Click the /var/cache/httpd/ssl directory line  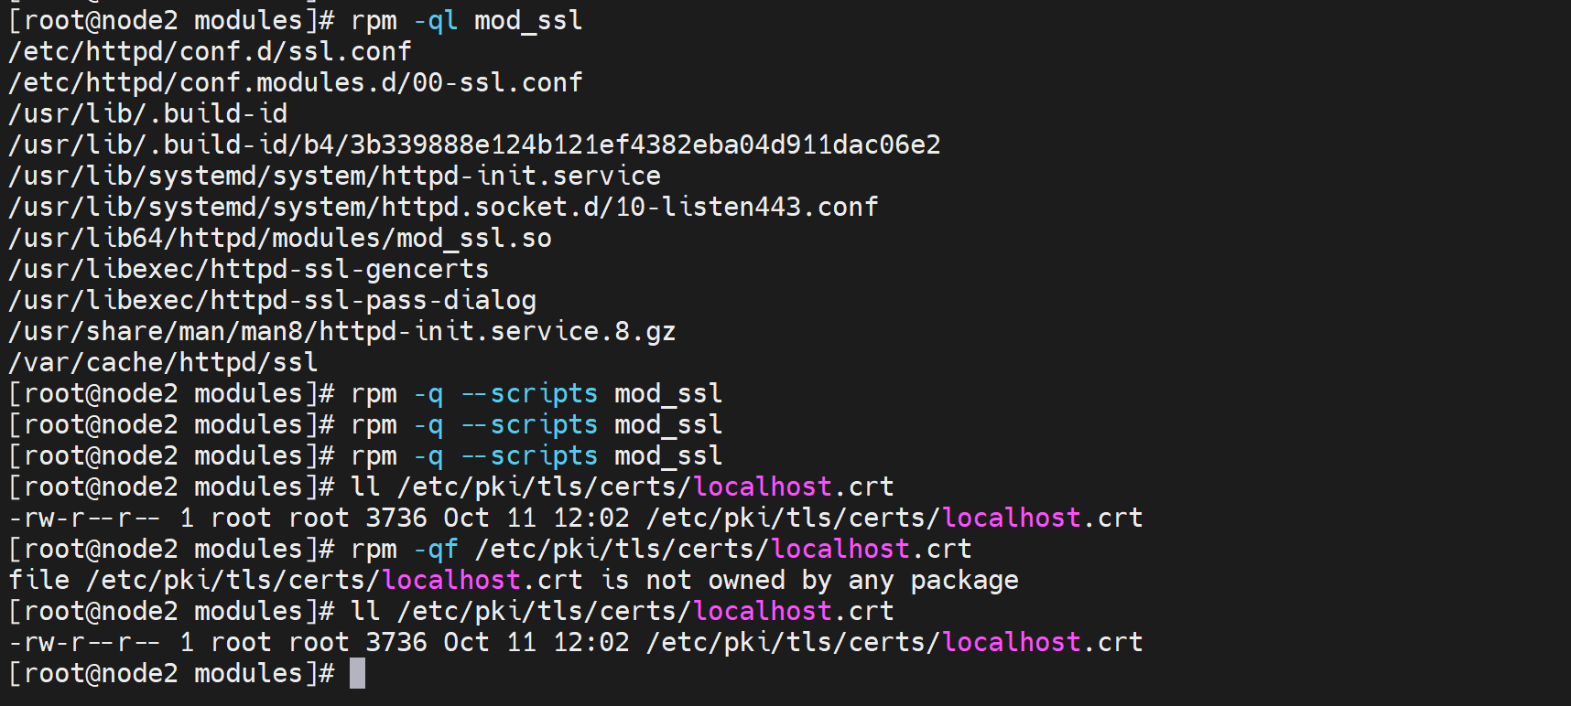pos(163,362)
